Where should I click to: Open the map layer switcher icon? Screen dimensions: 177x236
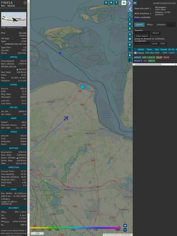[x=124, y=3]
